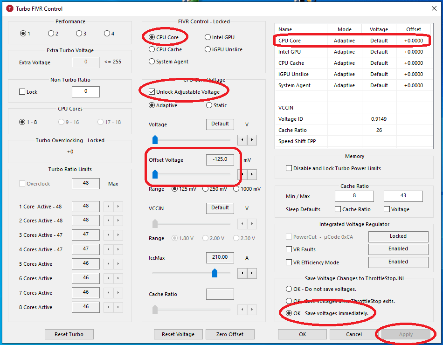The image size is (443, 345).
Task: Select the System Agent table row
Action: click(x=353, y=85)
